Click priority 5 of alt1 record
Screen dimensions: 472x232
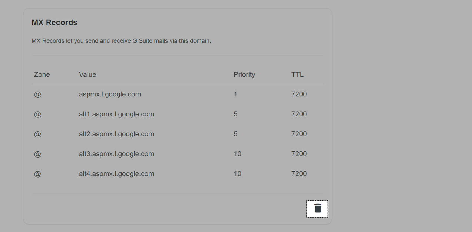pos(235,114)
